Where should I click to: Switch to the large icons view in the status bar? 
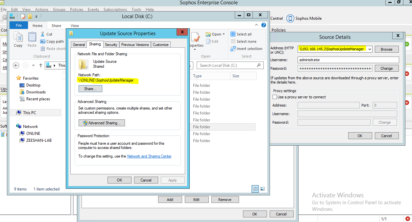(262, 189)
